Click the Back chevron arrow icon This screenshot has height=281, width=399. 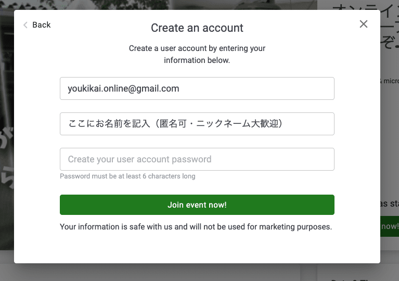[25, 25]
